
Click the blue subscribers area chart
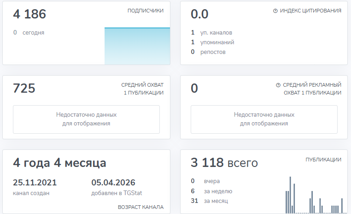tap(137, 46)
